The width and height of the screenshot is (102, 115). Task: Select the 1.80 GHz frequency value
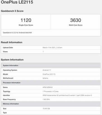click(46, 99)
